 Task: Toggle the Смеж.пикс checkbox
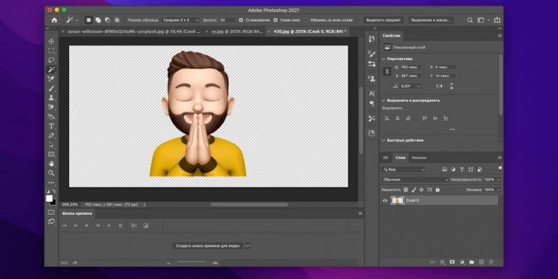pyautogui.click(x=276, y=20)
